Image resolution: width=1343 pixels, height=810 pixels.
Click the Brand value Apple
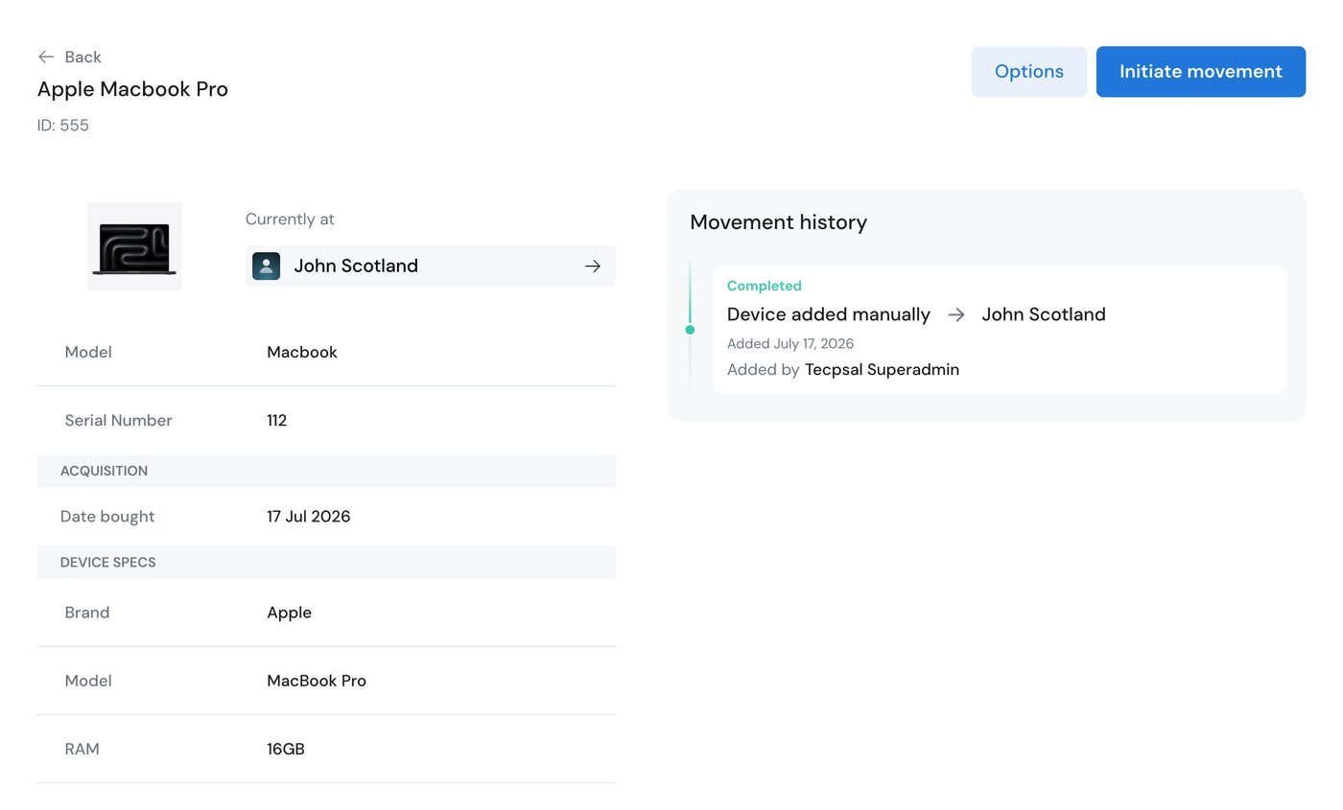[290, 613]
